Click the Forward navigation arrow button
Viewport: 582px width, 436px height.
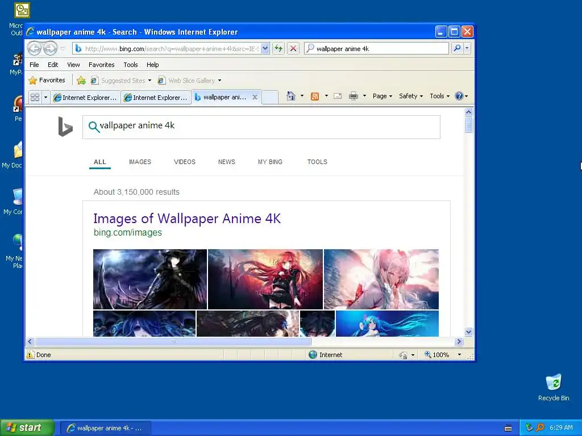50,48
